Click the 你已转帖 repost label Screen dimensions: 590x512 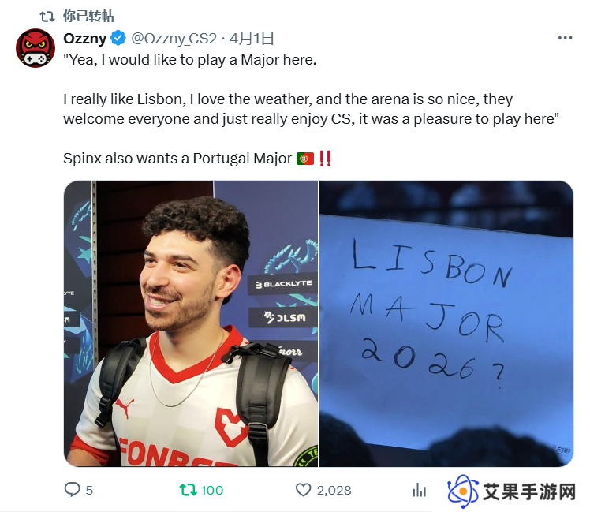[88, 17]
